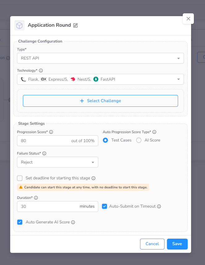Click the info icon next to Technology label

tap(41, 70)
